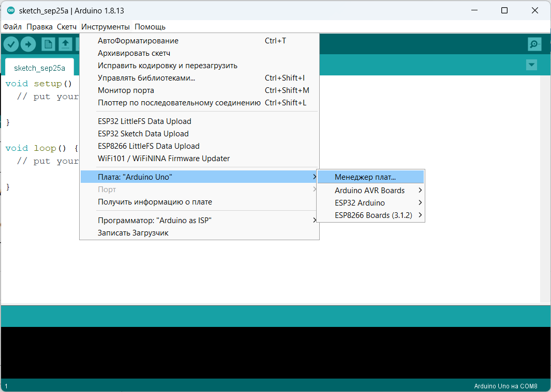Image resolution: width=551 pixels, height=392 pixels.
Task: Expand the ESP32 Arduino submenu
Action: (x=371, y=203)
